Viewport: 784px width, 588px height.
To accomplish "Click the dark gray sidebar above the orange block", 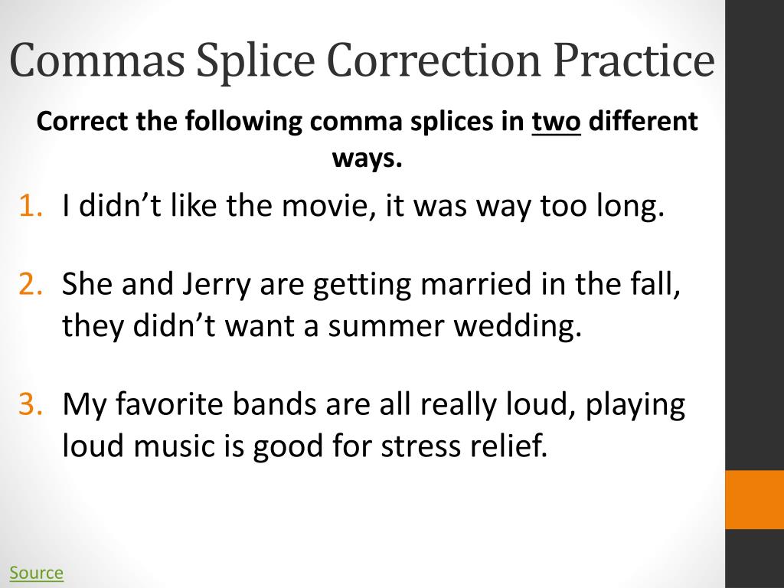I will [x=754, y=230].
